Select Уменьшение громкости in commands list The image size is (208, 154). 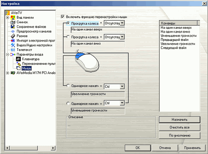pyautogui.click(x=179, y=35)
